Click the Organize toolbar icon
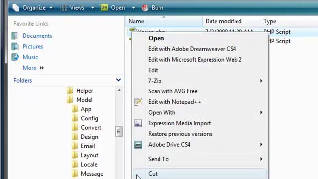The height and width of the screenshot is (179, 318). coord(16,8)
